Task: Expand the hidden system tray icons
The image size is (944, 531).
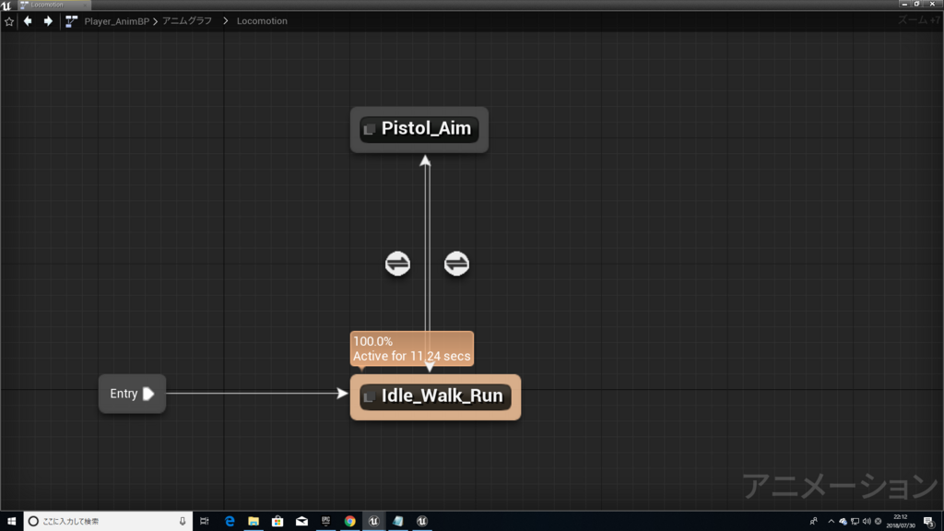Action: click(x=832, y=522)
